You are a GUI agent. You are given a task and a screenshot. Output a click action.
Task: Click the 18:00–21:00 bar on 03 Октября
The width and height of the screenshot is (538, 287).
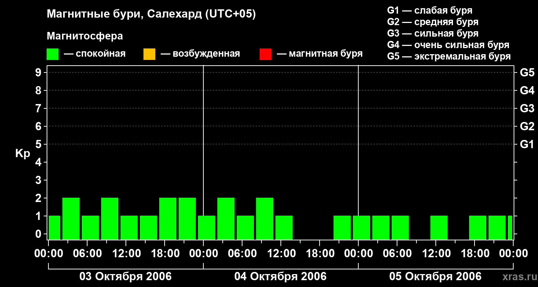[168, 218]
